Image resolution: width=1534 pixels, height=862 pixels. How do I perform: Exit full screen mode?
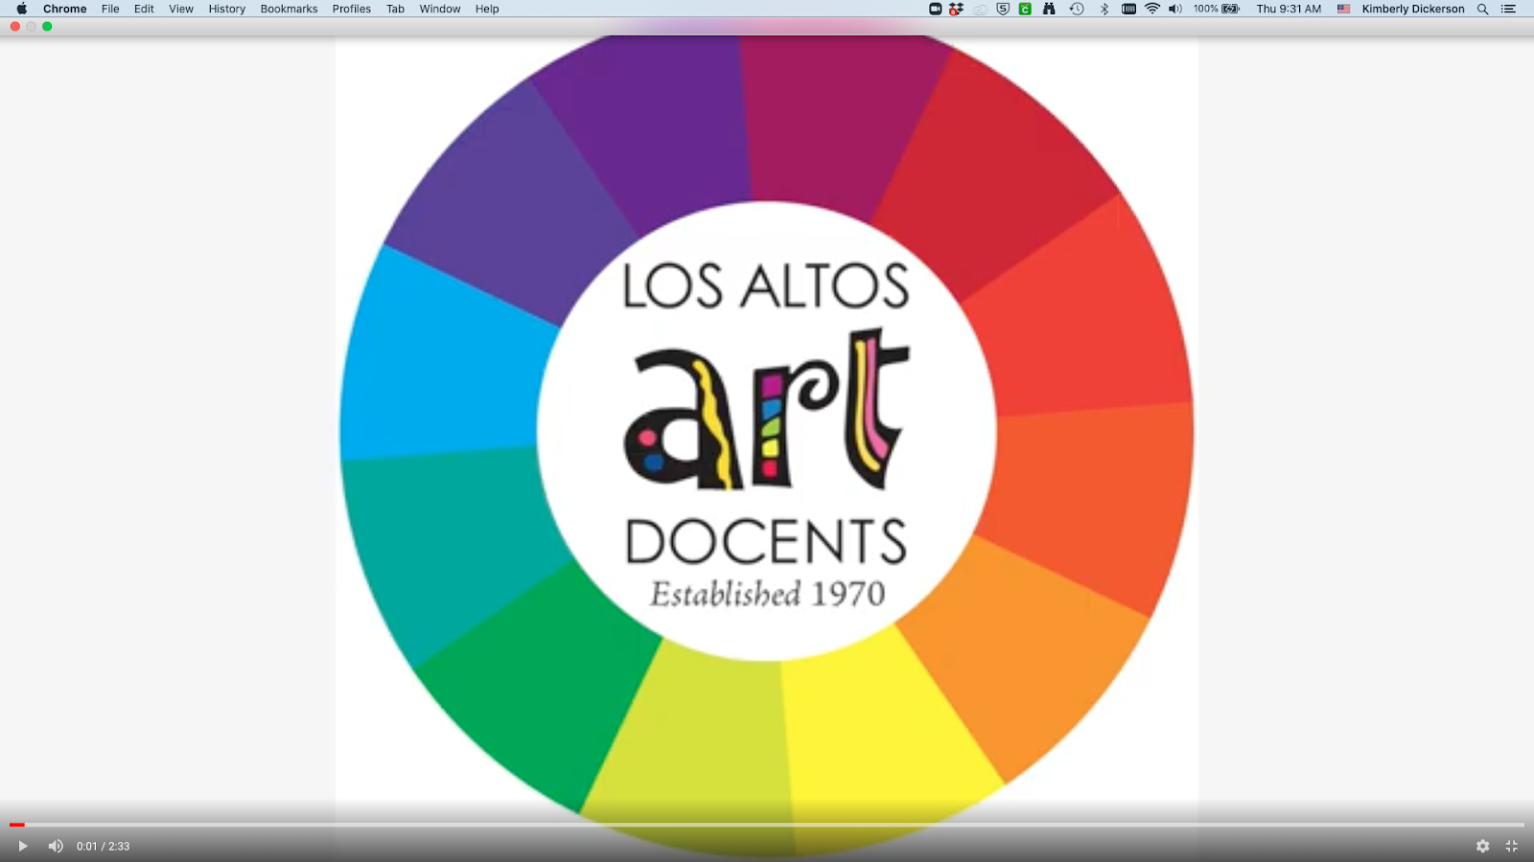pyautogui.click(x=1511, y=846)
